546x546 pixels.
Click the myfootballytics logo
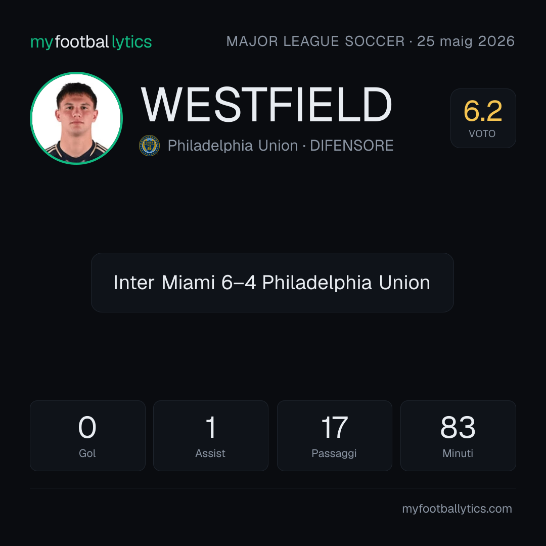(91, 42)
